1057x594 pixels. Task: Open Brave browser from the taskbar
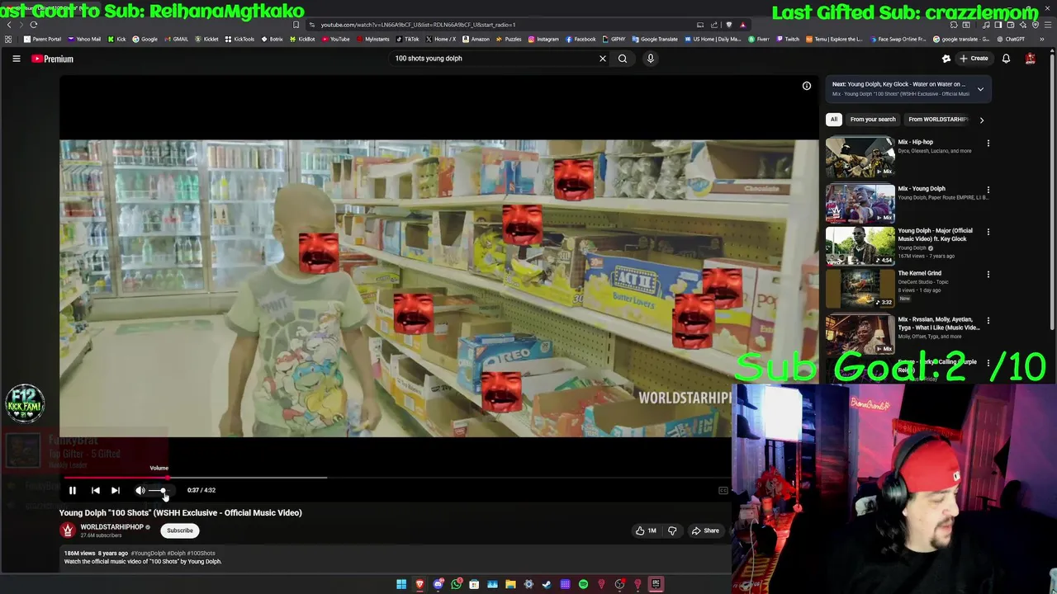pos(419,584)
